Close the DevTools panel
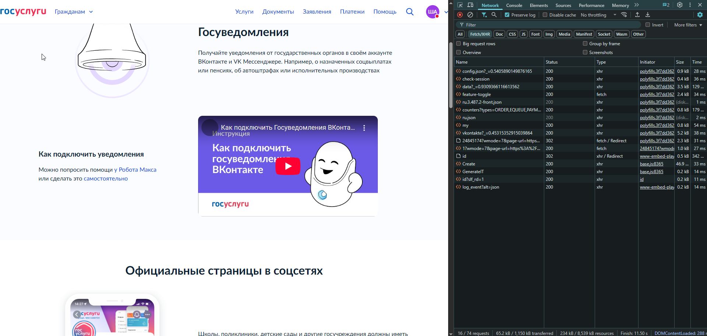This screenshot has height=336, width=707. click(x=700, y=5)
